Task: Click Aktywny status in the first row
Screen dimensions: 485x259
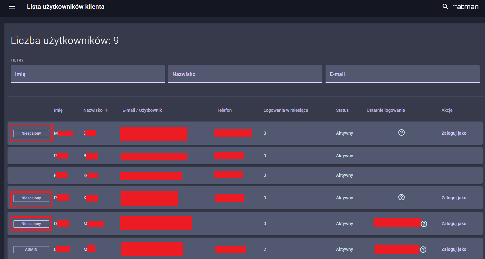Action: (344, 133)
